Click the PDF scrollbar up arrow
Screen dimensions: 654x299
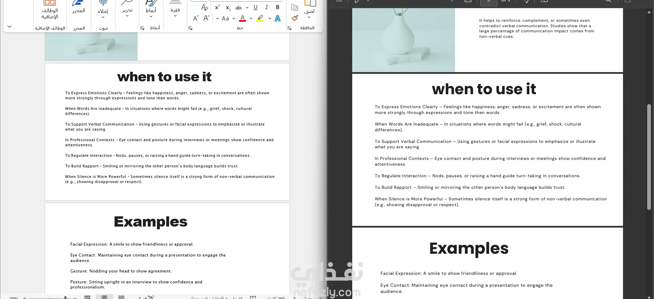point(649,12)
